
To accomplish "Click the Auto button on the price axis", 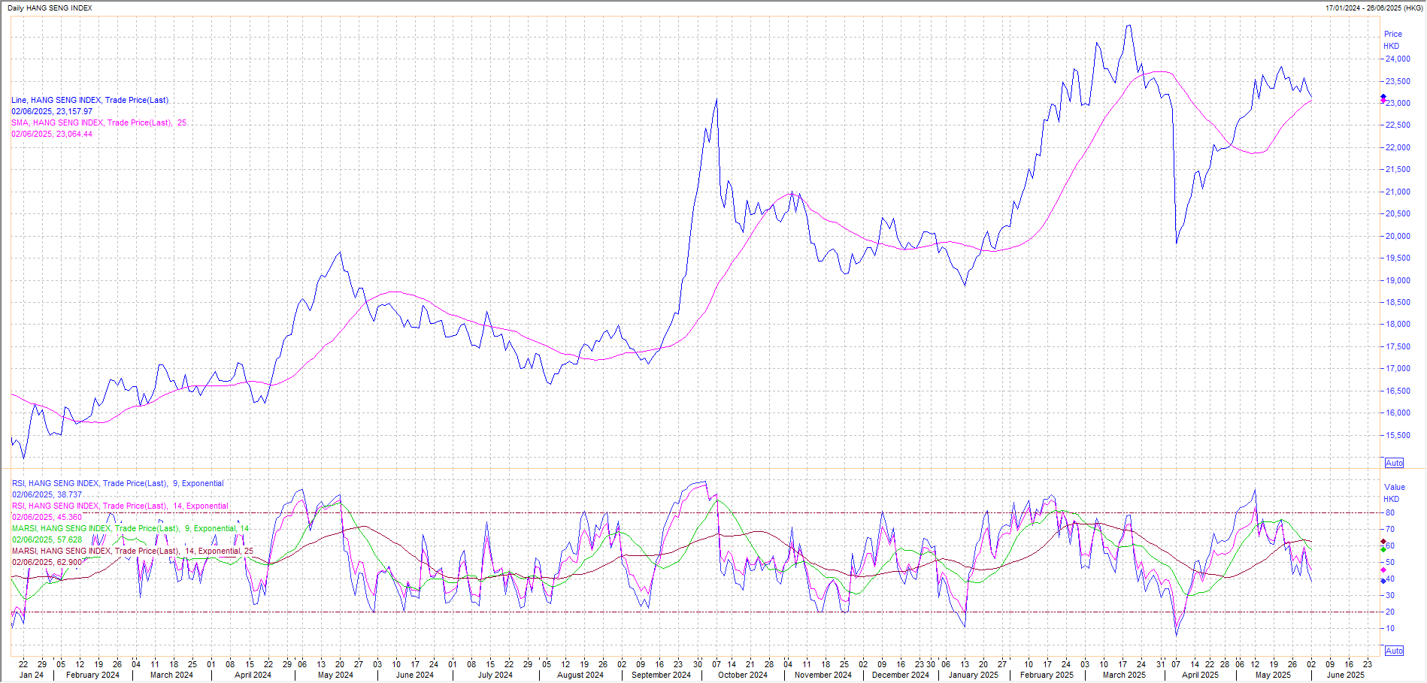I will [1394, 464].
